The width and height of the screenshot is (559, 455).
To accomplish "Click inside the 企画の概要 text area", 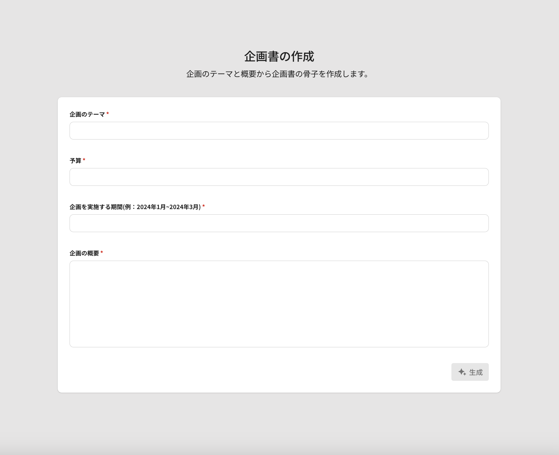I will pos(279,304).
